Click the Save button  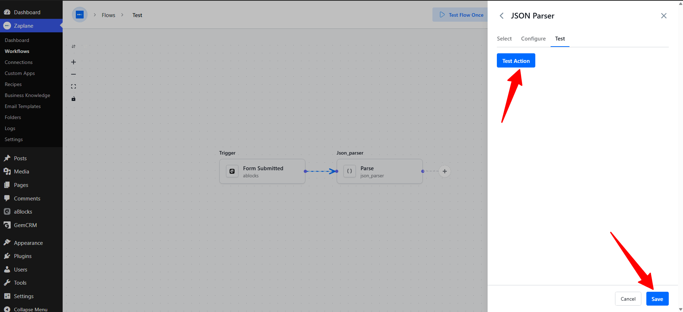657,299
